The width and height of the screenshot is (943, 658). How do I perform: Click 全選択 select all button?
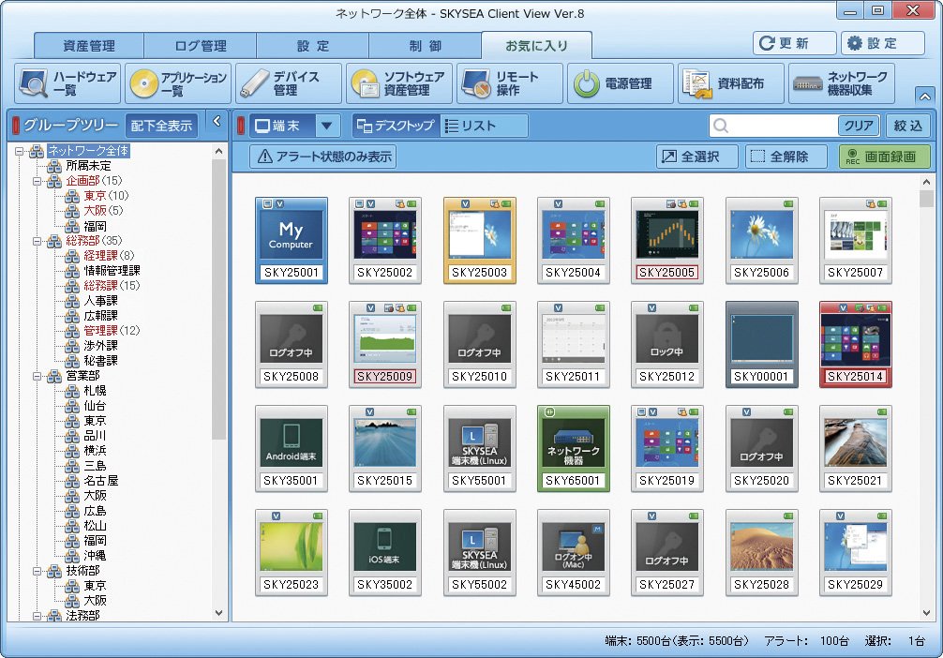click(x=696, y=157)
